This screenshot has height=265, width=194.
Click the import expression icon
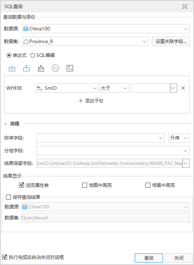[x=12, y=68]
